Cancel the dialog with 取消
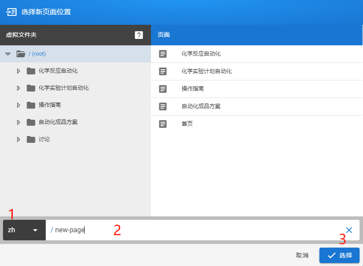 click(x=302, y=255)
